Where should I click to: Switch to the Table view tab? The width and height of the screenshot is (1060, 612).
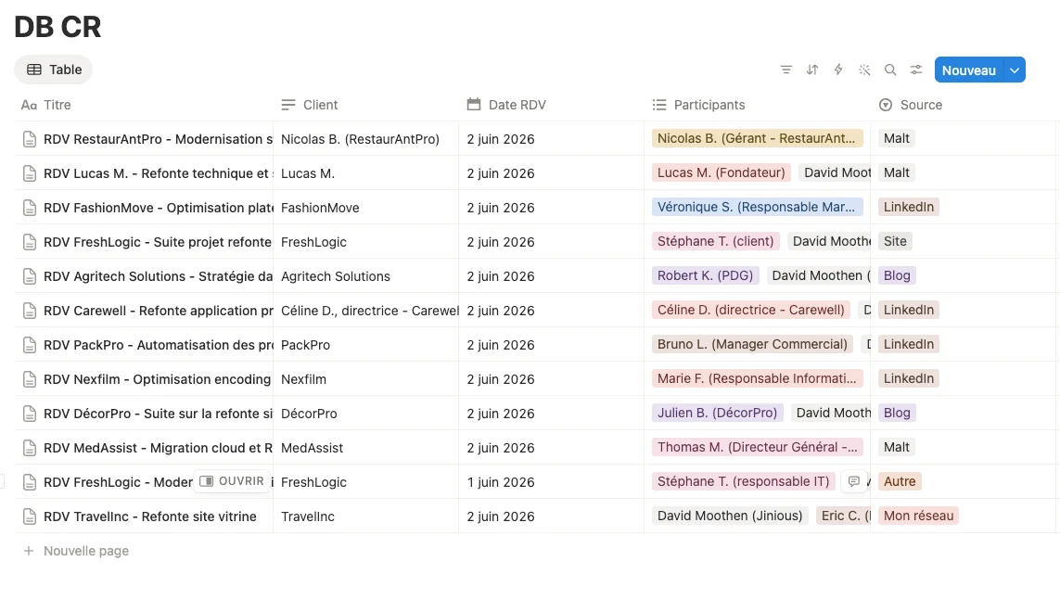click(54, 70)
